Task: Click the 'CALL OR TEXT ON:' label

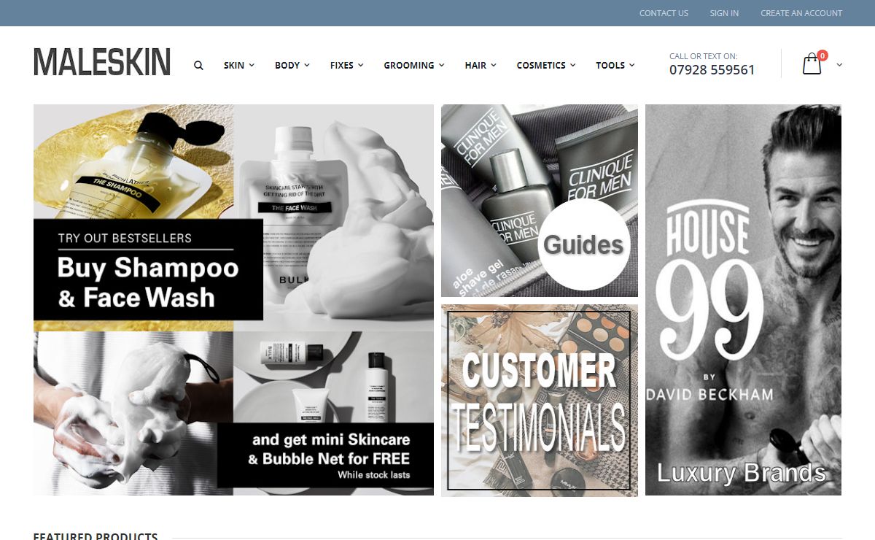Action: point(703,56)
